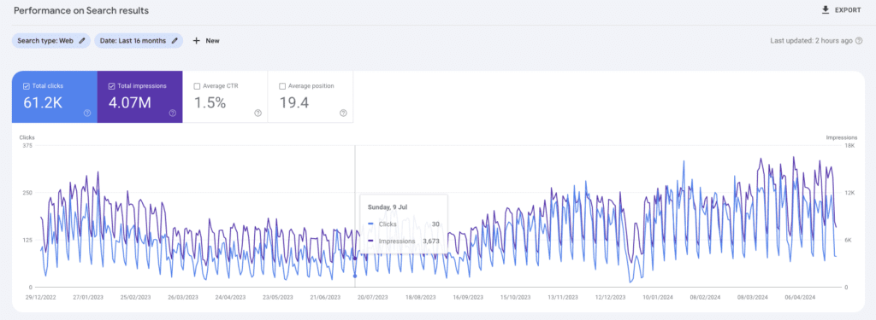Enable the Average position checkbox
876x320 pixels.
pos(282,86)
